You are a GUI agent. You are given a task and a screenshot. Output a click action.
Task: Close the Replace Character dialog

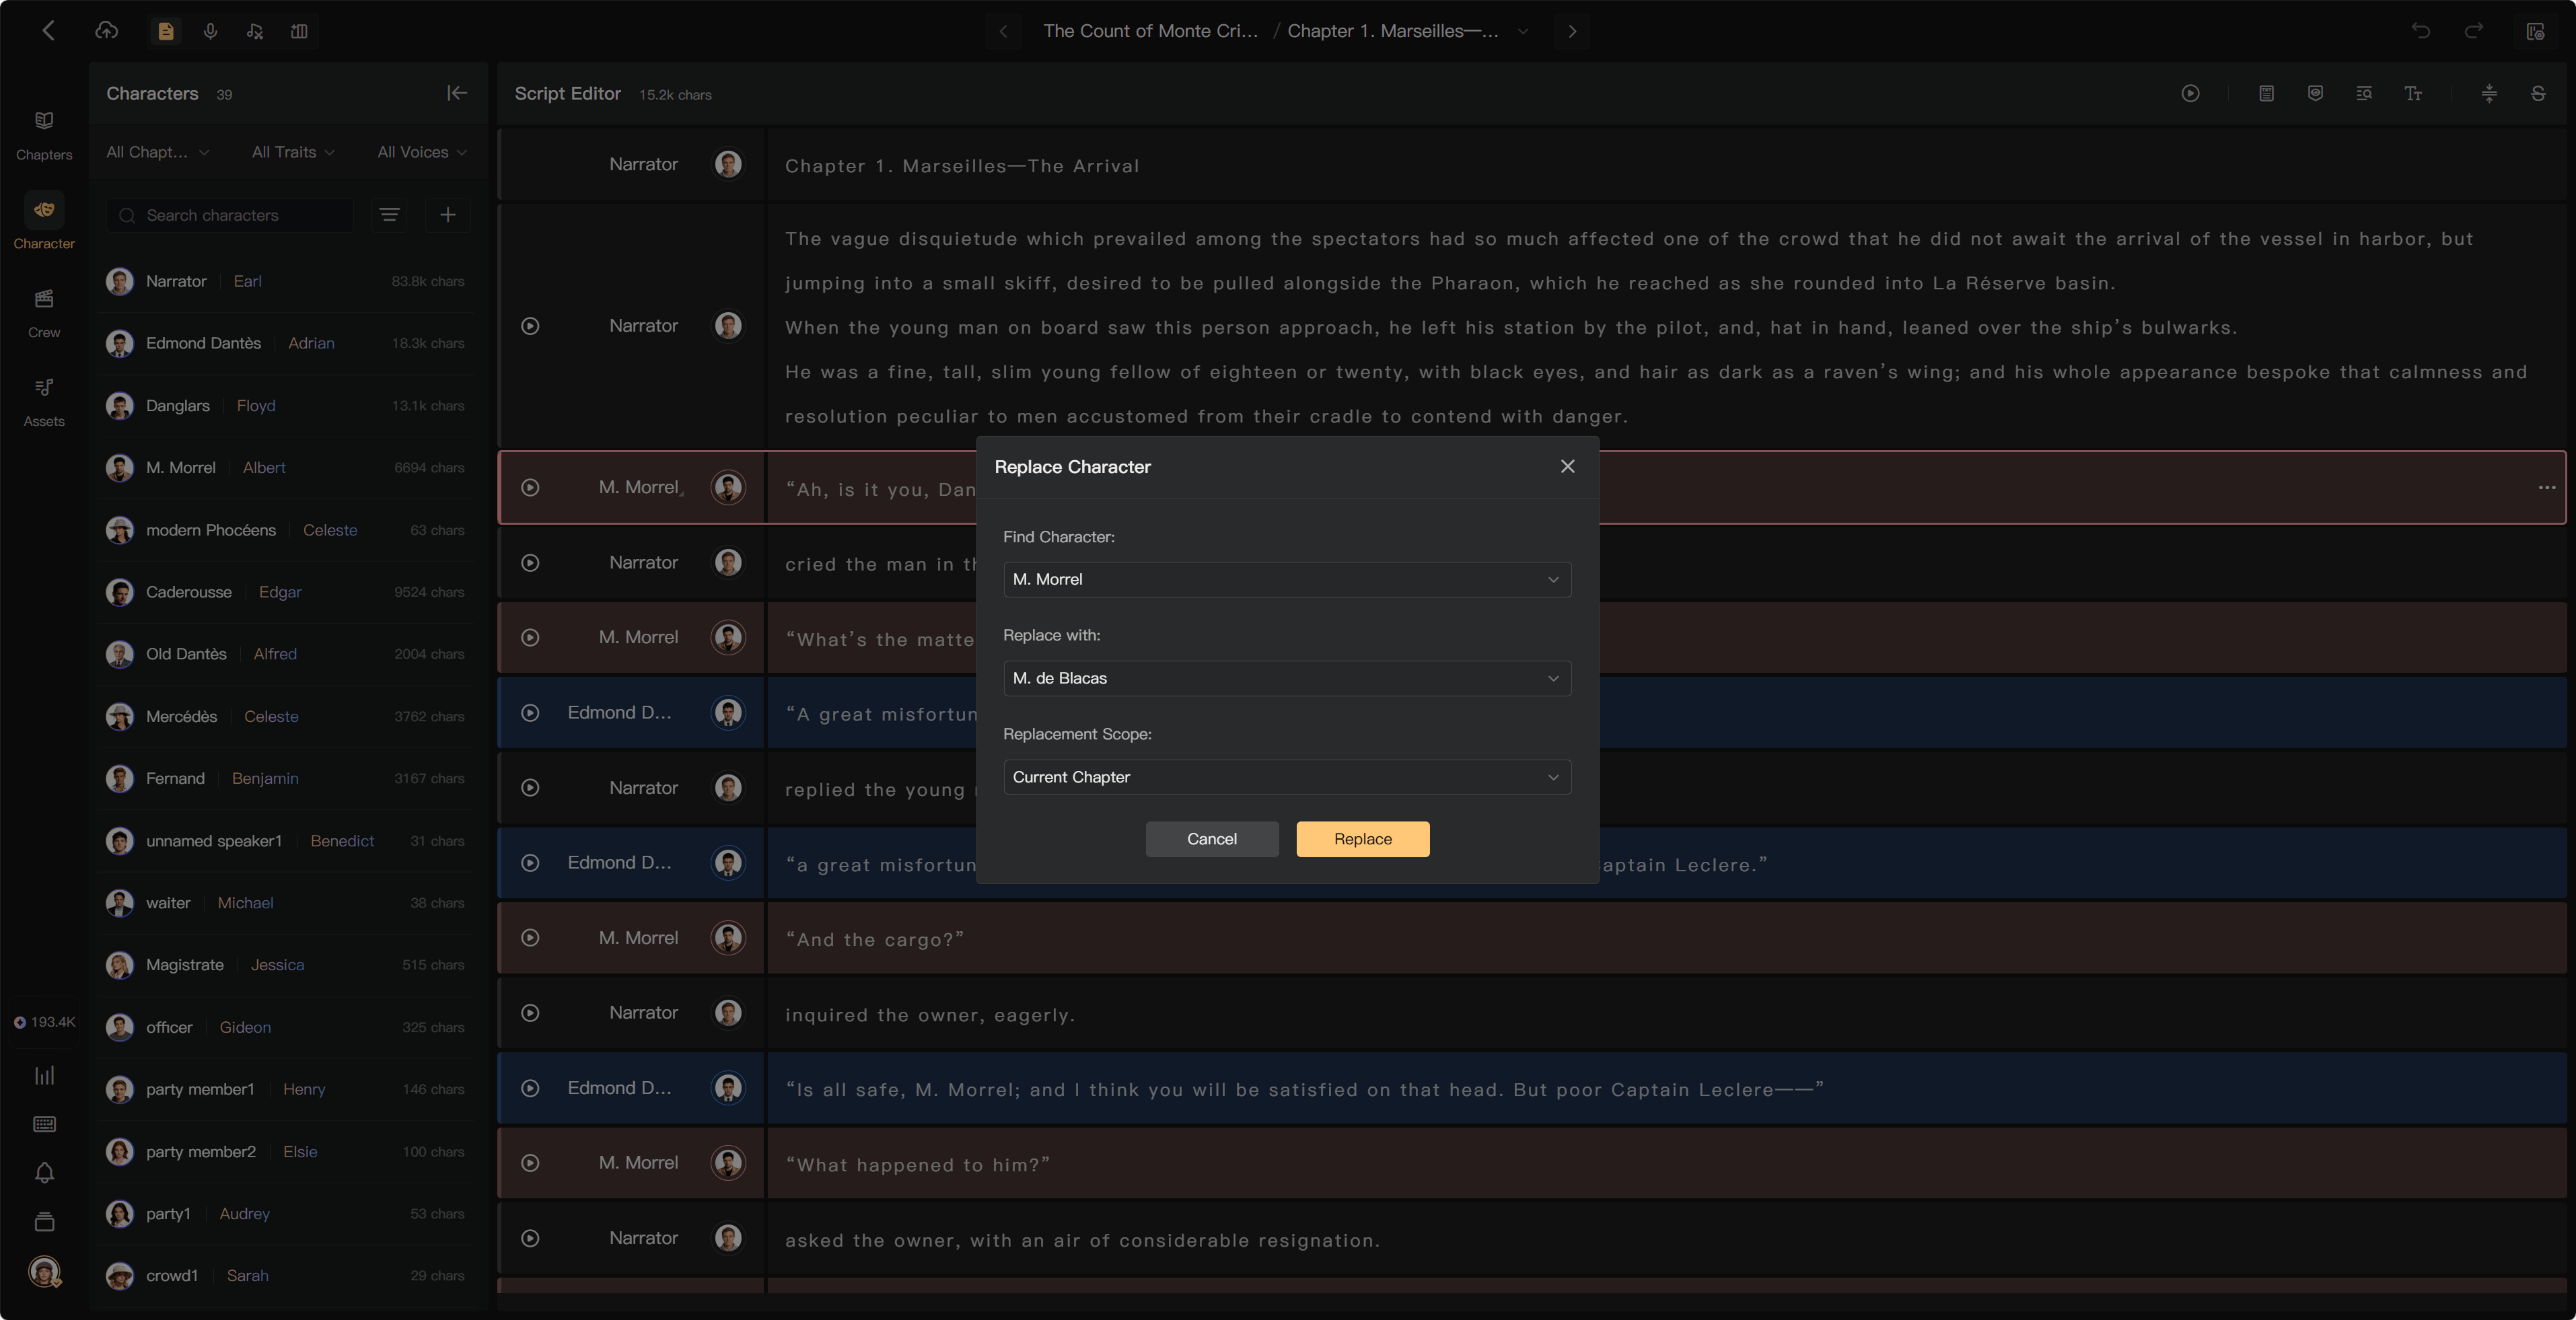tap(1567, 467)
